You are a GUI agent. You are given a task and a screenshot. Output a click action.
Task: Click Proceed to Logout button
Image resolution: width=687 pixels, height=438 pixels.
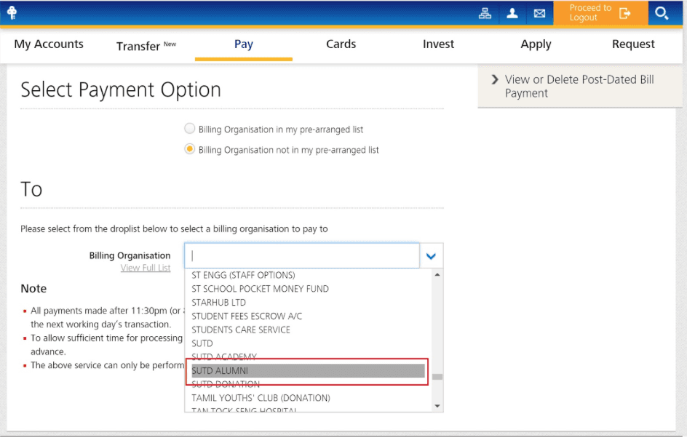click(600, 13)
